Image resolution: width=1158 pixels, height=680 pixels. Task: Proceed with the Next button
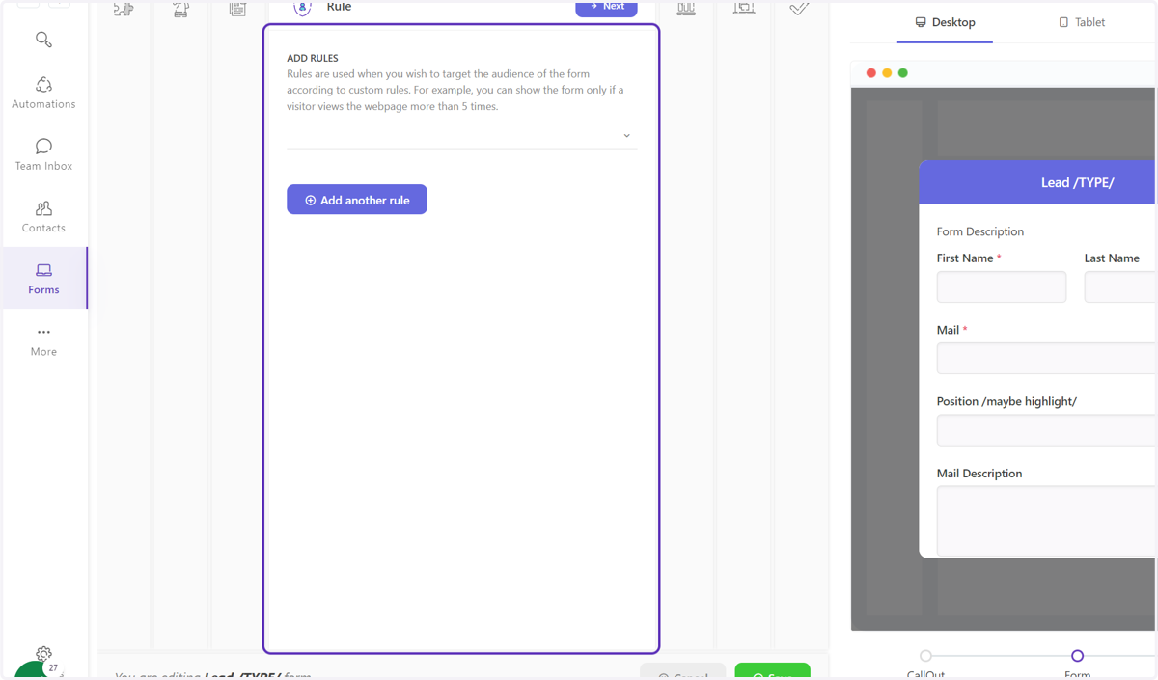tap(606, 8)
